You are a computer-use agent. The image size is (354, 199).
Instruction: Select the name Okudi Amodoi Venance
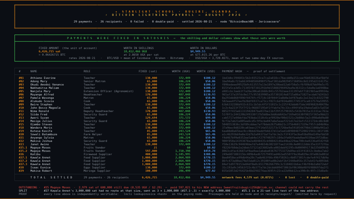tap(47, 85)
